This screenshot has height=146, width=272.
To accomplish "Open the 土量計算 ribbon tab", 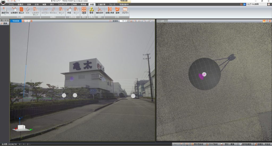I will point(101,5).
